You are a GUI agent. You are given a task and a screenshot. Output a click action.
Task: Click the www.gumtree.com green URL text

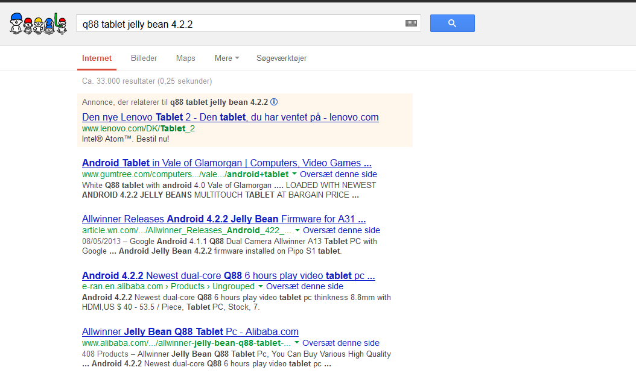pos(185,175)
